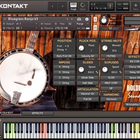Click the Hammer On articulation button

87,94
